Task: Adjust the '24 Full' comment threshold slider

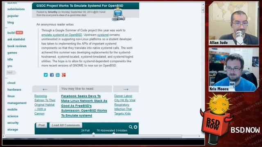Action: 93,134
